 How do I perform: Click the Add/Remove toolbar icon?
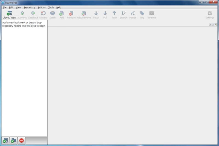point(84,15)
